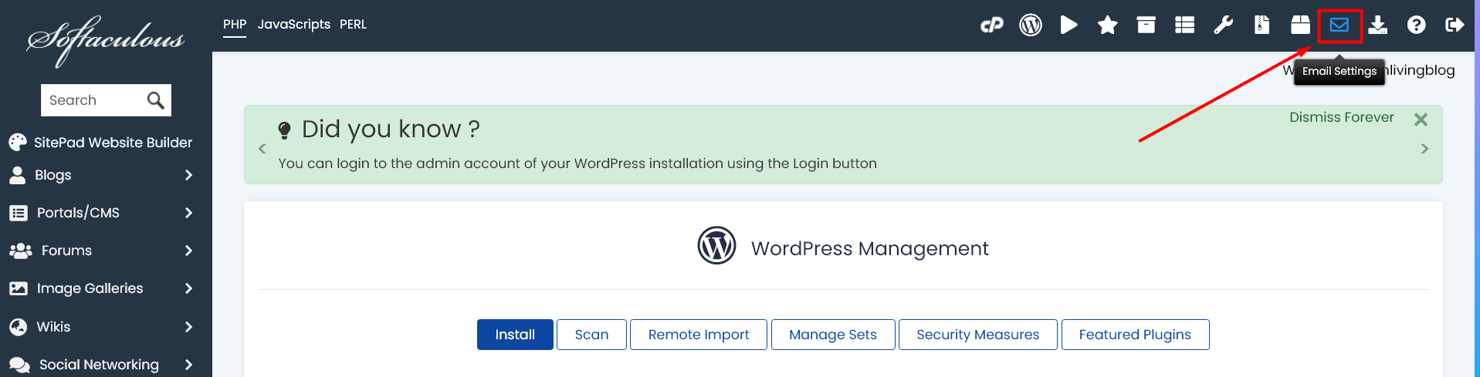Click the Wikis globe icon
1480x377 pixels.
coord(19,328)
